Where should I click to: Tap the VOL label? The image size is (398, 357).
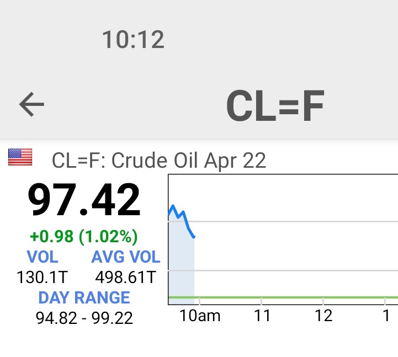pos(43,257)
